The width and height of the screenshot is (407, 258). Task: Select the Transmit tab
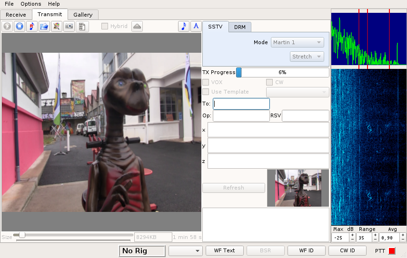pyautogui.click(x=50, y=14)
